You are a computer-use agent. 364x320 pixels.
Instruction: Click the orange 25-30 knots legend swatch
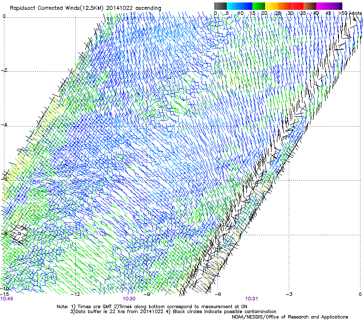point(284,6)
